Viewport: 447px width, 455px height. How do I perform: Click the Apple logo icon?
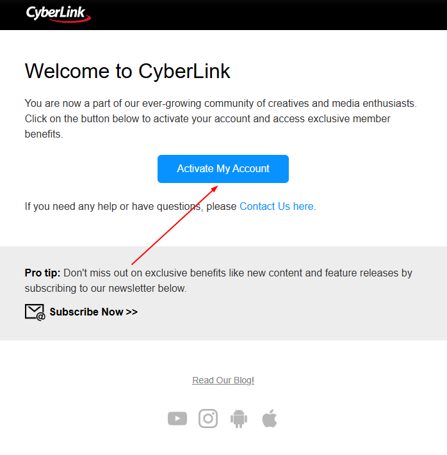pos(270,419)
